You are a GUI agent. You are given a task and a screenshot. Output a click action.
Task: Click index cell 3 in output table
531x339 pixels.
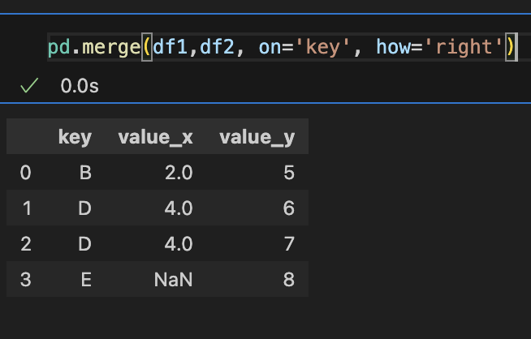(x=26, y=280)
